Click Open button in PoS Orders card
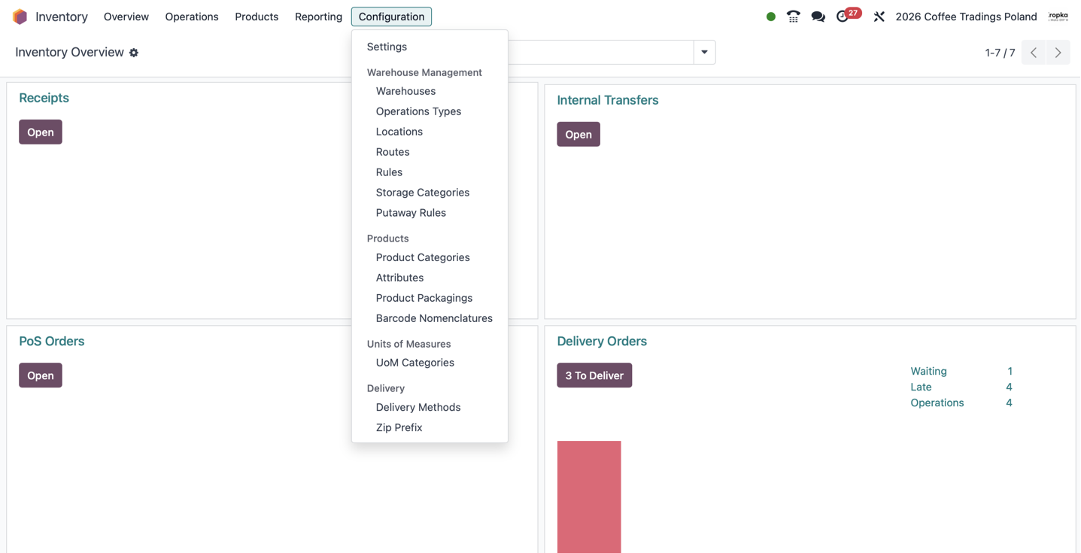1081x553 pixels. click(41, 375)
